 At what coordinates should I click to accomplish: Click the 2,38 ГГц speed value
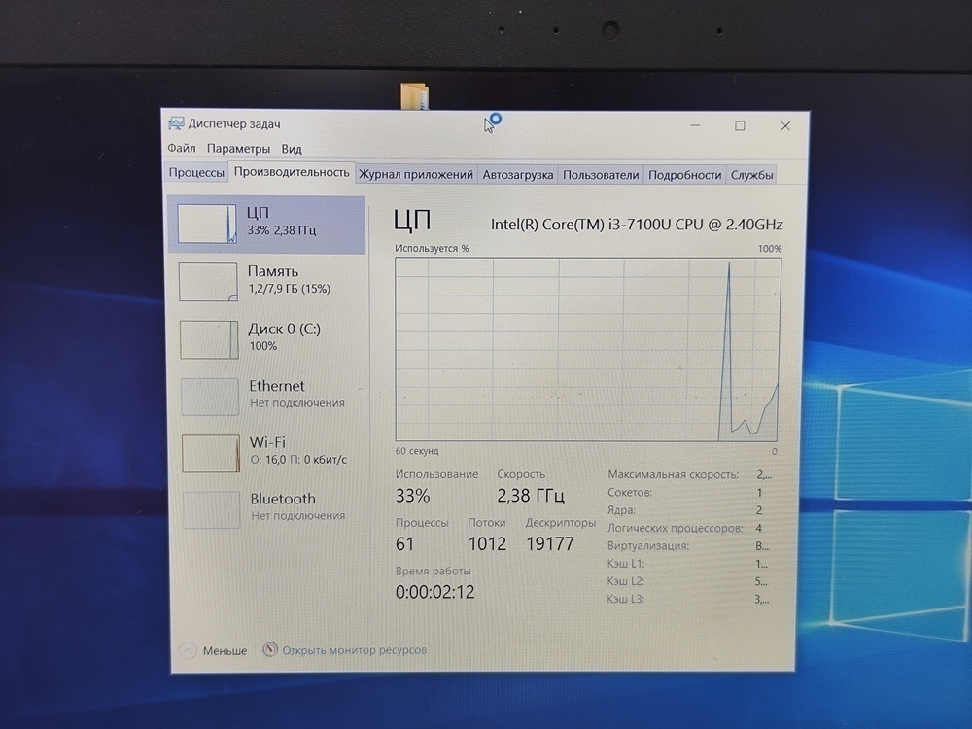tap(531, 496)
